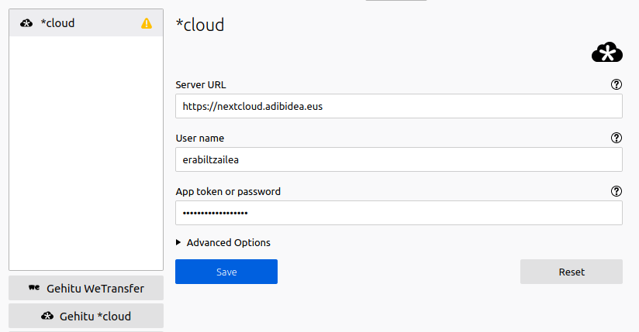Click the cloud icon beside the *cloud account entry
This screenshot has height=332, width=639.
(x=26, y=23)
